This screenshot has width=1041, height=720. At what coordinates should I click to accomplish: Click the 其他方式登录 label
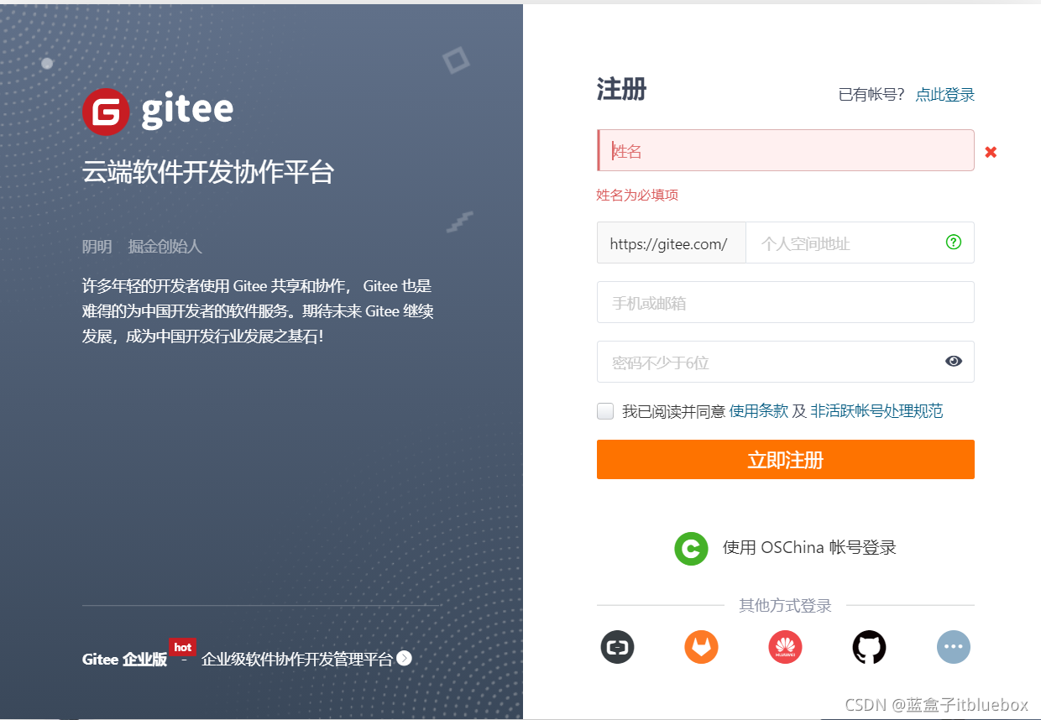(x=785, y=606)
